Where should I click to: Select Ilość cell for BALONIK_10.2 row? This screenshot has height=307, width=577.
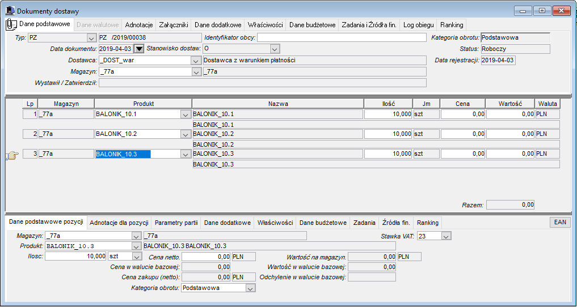click(388, 134)
